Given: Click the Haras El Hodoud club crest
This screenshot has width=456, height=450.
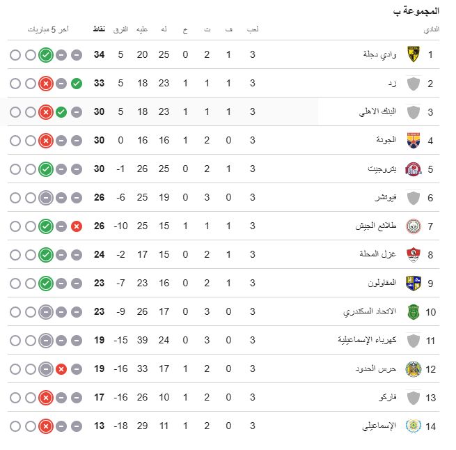Looking at the screenshot, I should tap(414, 368).
